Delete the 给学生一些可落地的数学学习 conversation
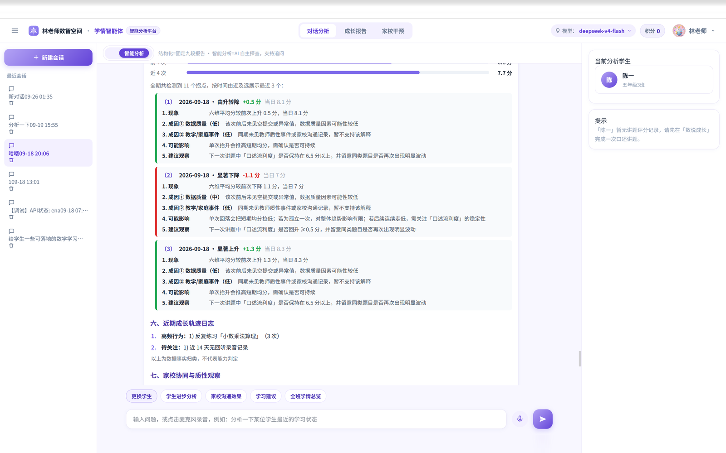The height and width of the screenshot is (453, 726). tap(11, 246)
